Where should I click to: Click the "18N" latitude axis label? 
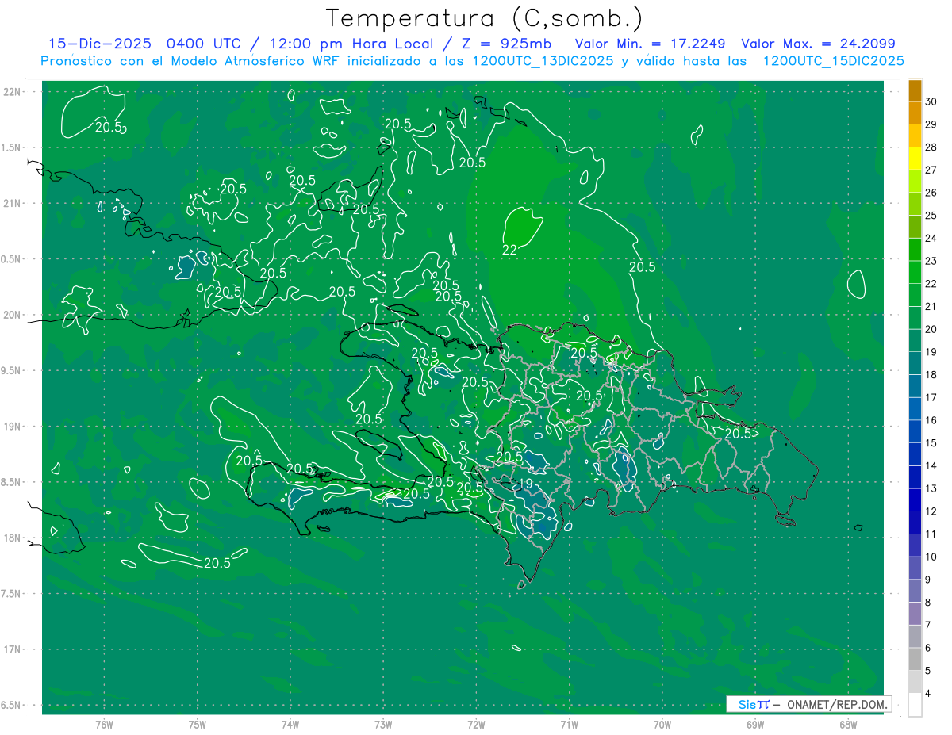point(13,538)
